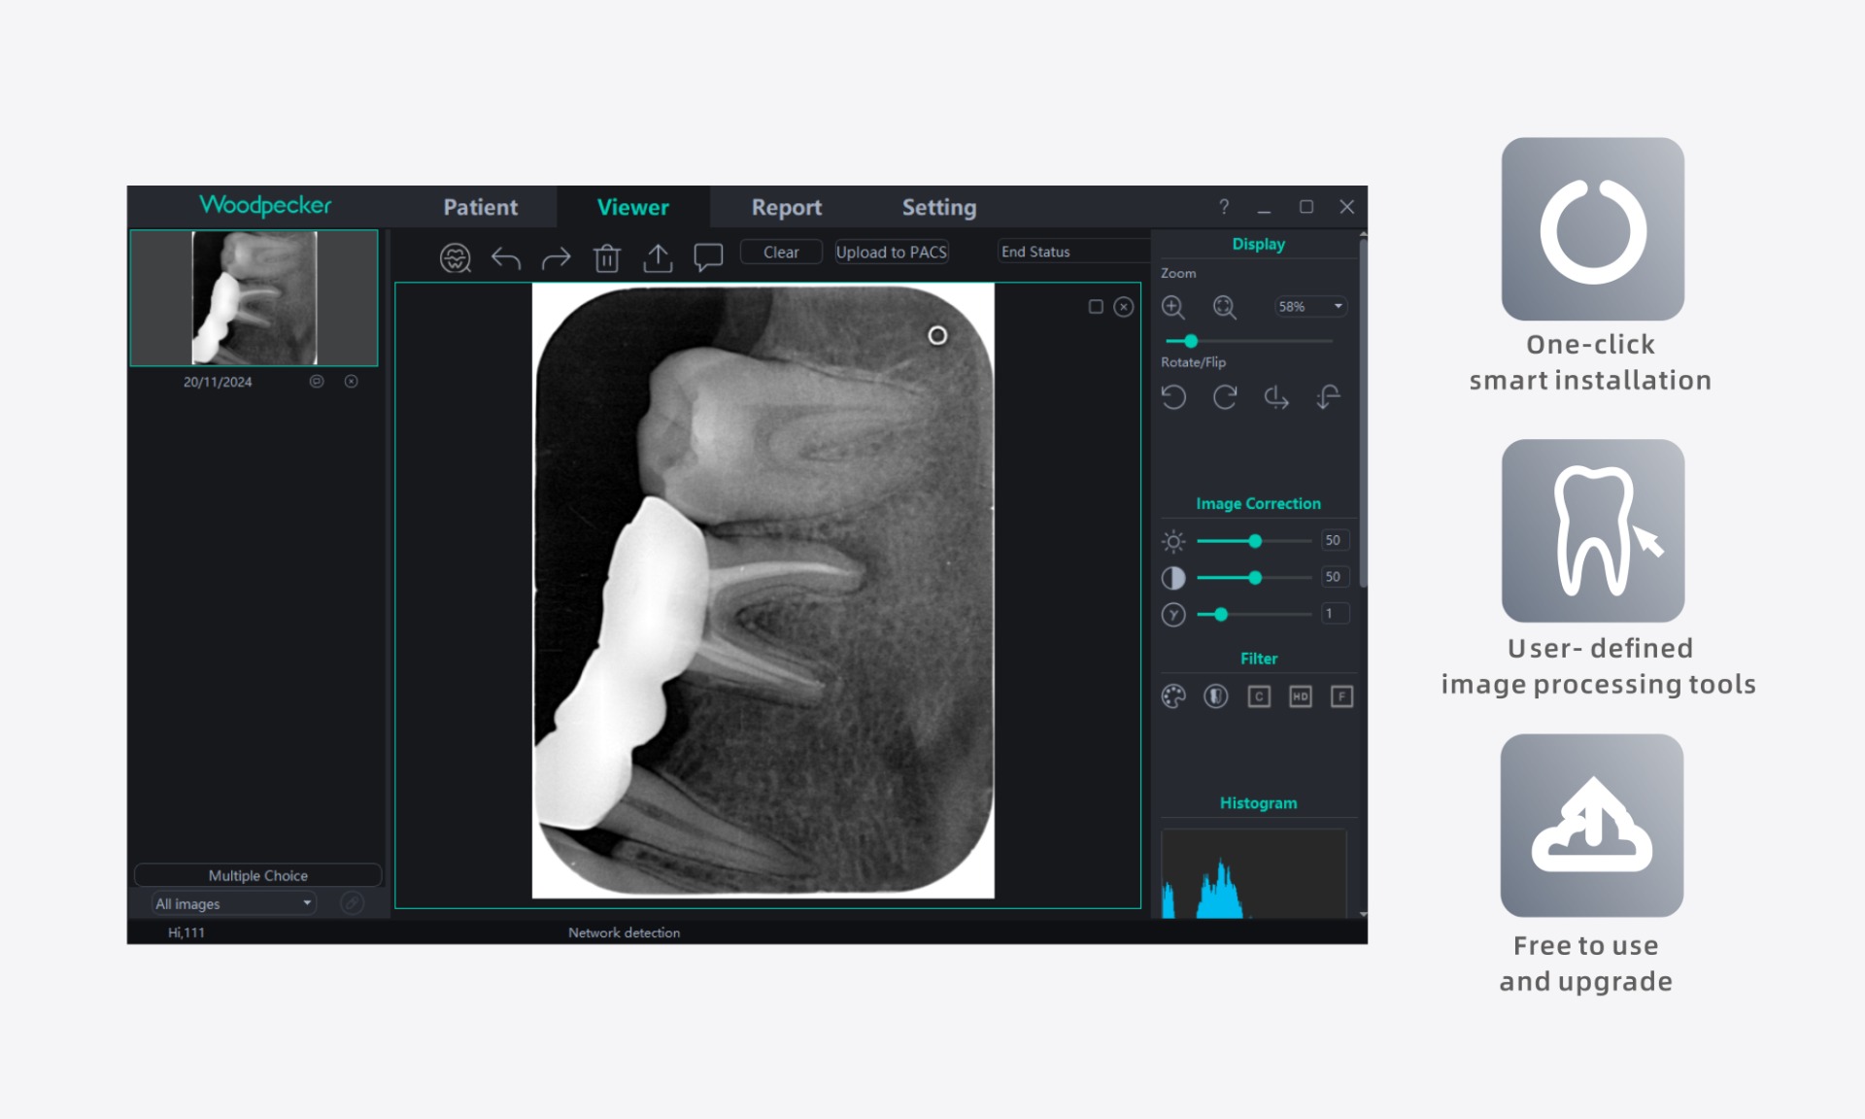The width and height of the screenshot is (1865, 1119).
Task: Click the AI tooth analysis icon
Action: tap(455, 257)
